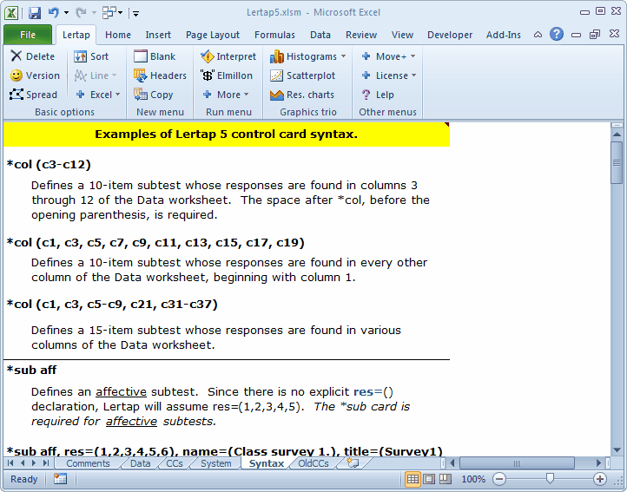Switch to Normal view

412,479
